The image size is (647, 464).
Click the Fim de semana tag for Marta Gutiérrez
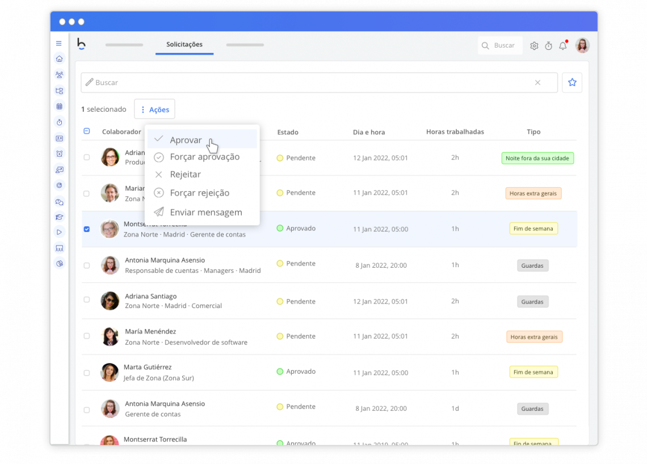click(533, 372)
